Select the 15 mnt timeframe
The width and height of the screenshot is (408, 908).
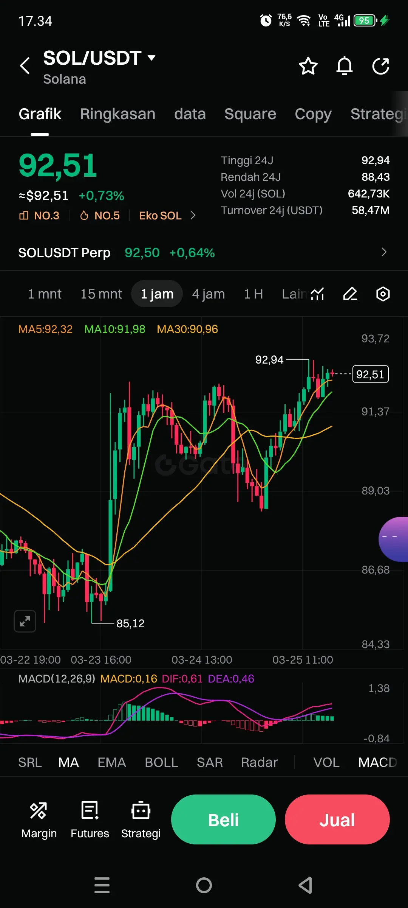(101, 294)
